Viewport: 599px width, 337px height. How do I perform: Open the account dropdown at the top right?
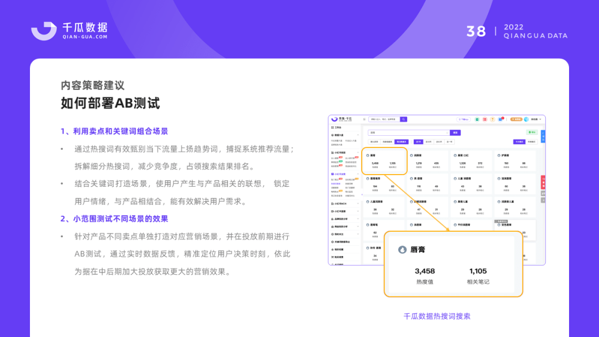point(535,120)
